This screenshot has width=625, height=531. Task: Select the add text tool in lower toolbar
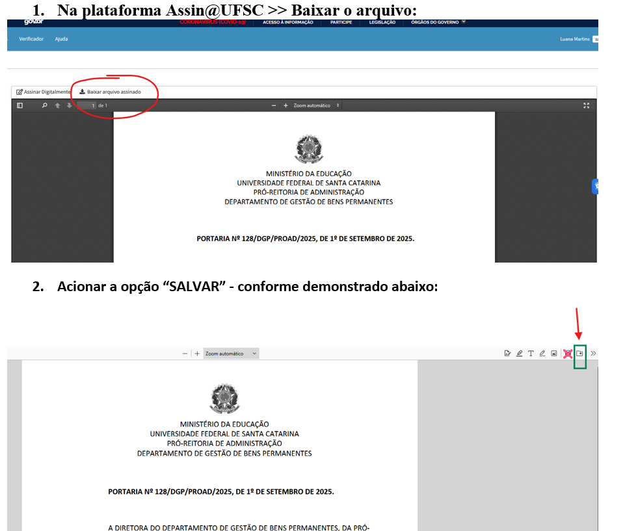tap(531, 354)
